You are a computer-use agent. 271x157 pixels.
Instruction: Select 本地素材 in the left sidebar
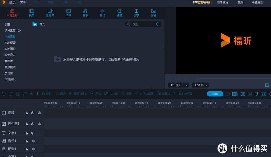point(10,37)
